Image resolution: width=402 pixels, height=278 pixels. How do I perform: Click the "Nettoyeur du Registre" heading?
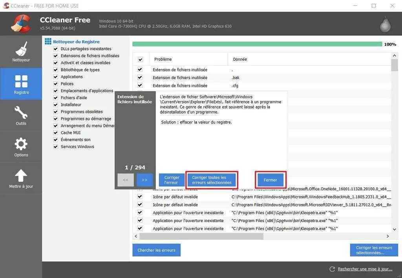tap(76, 42)
